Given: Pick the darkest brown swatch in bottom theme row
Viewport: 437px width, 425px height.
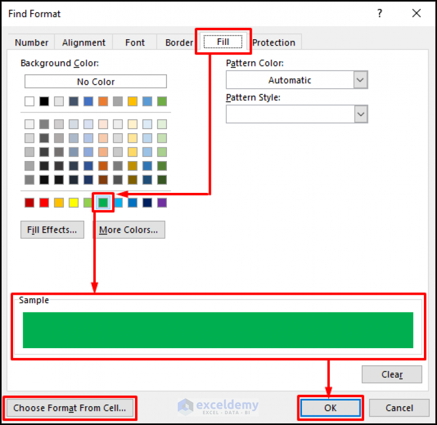Looking at the screenshot, I should [x=103, y=180].
